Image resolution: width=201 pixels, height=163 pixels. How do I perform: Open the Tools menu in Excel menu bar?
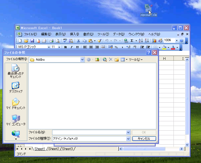click(x=103, y=34)
